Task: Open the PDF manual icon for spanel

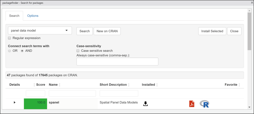Action: (192, 104)
